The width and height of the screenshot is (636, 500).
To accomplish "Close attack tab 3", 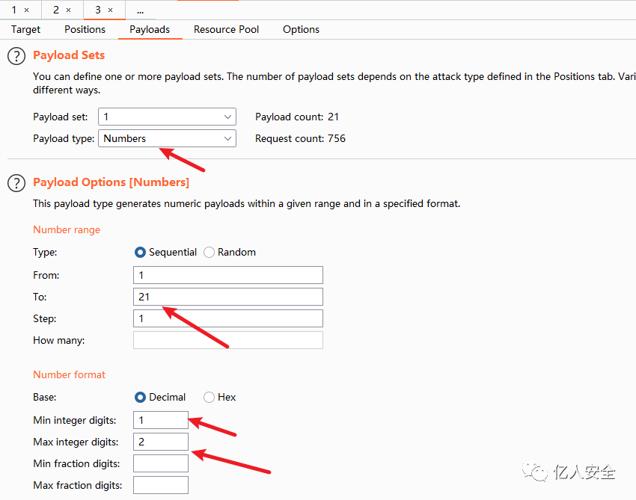I will (x=110, y=10).
